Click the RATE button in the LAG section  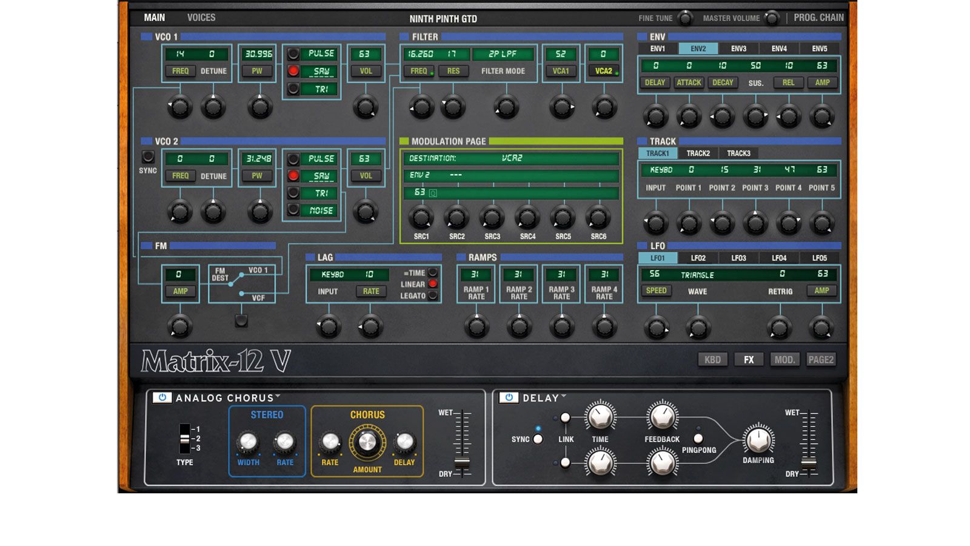(370, 291)
